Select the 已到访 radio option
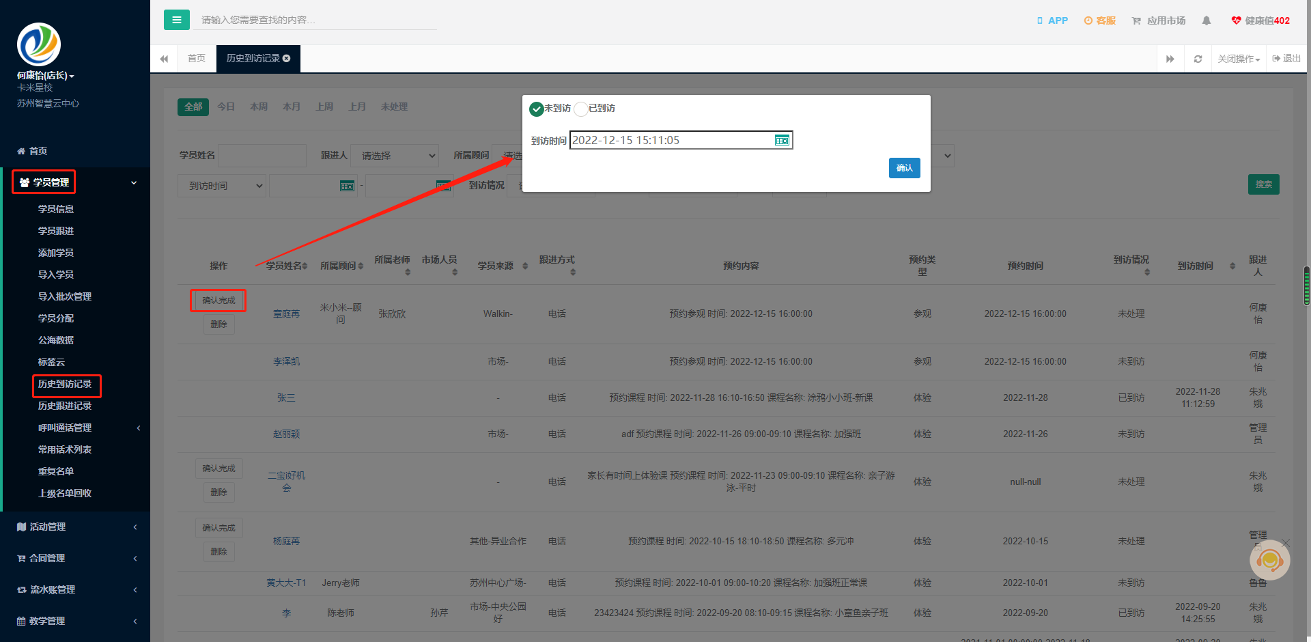1311x642 pixels. point(581,109)
